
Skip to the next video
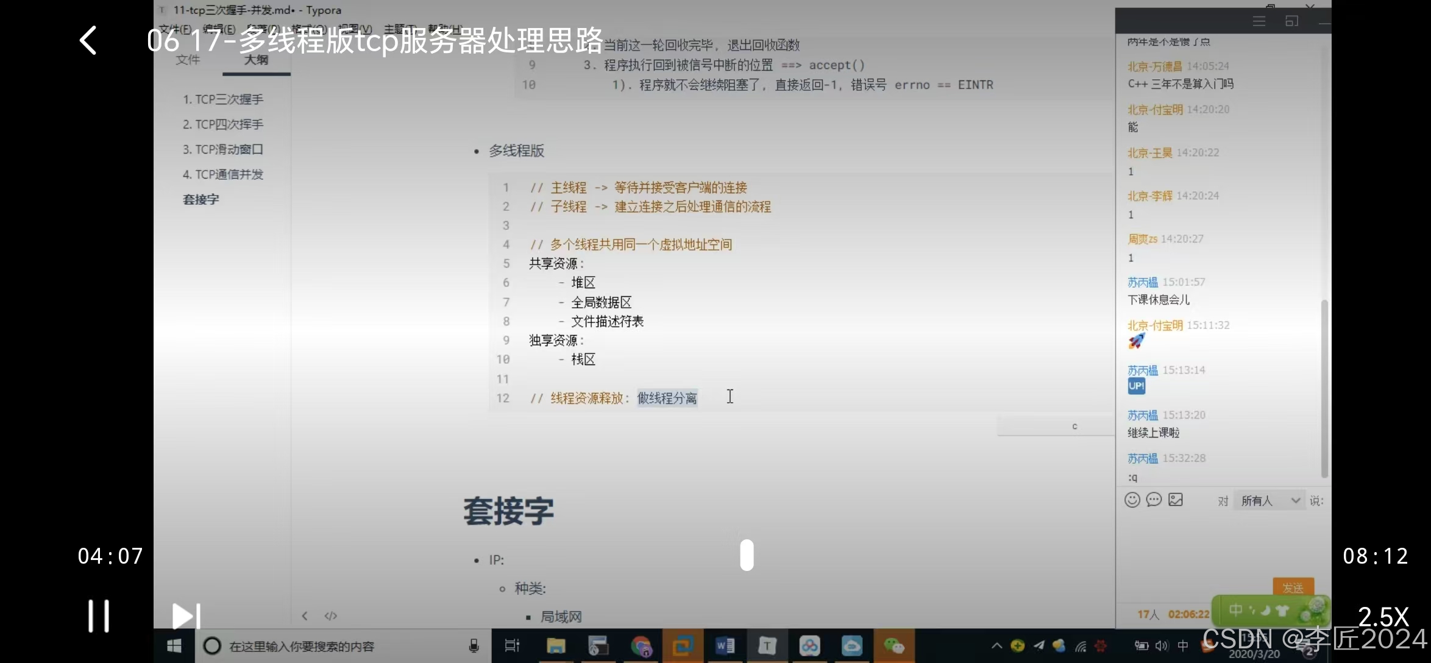pyautogui.click(x=186, y=616)
